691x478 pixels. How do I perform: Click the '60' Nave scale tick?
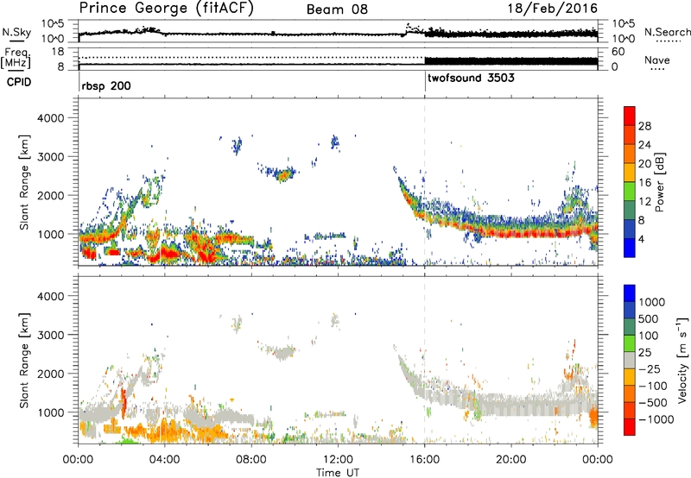point(618,52)
